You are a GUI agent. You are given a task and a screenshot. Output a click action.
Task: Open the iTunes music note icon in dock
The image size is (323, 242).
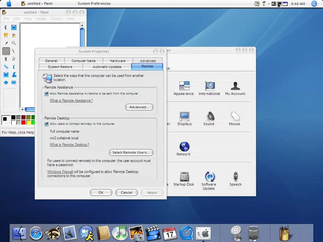pos(120,233)
